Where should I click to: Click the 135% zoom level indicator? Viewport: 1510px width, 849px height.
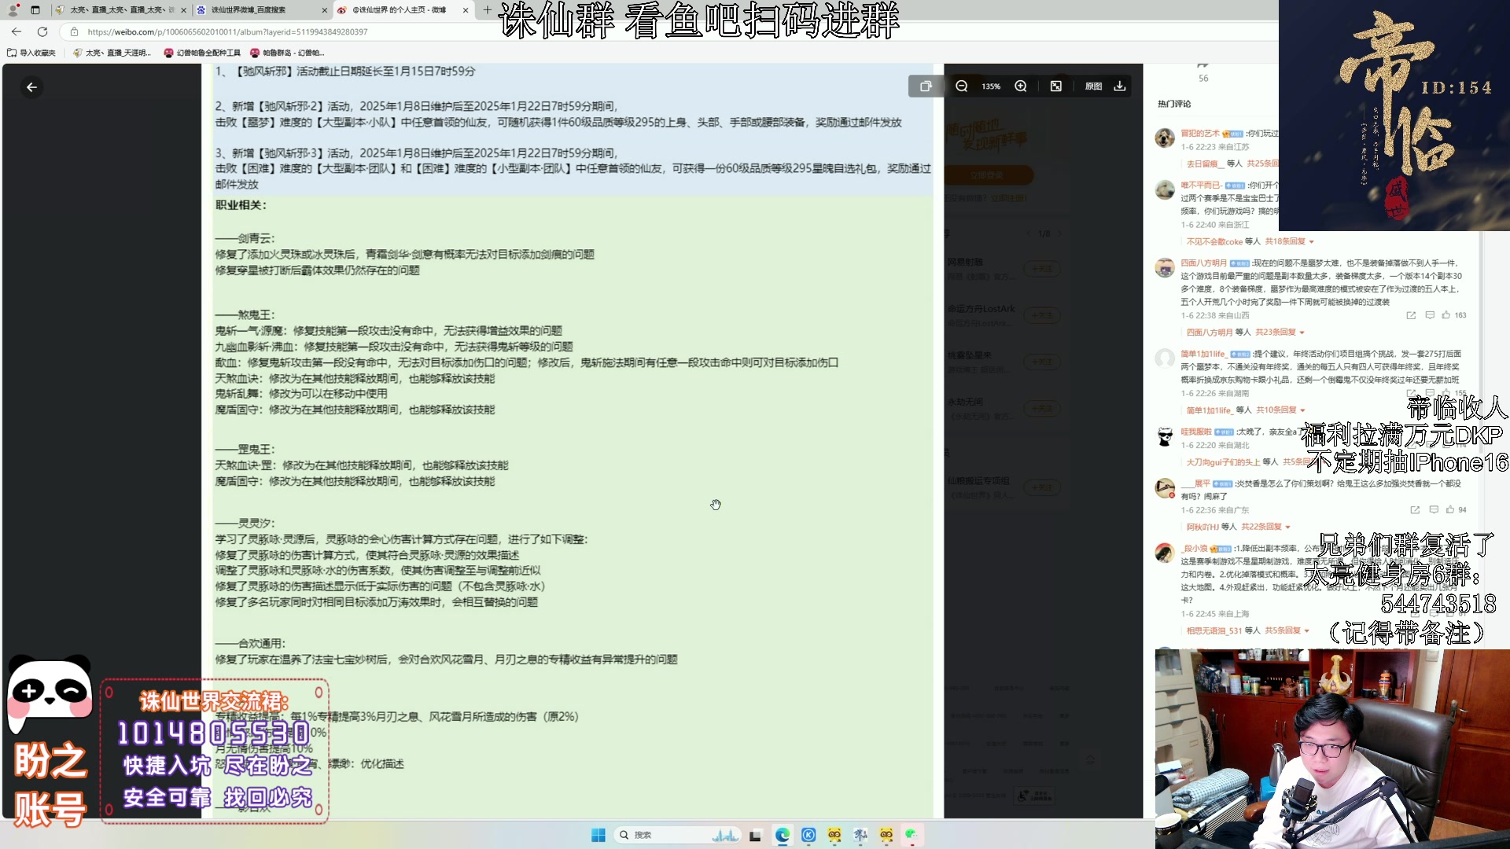click(991, 86)
